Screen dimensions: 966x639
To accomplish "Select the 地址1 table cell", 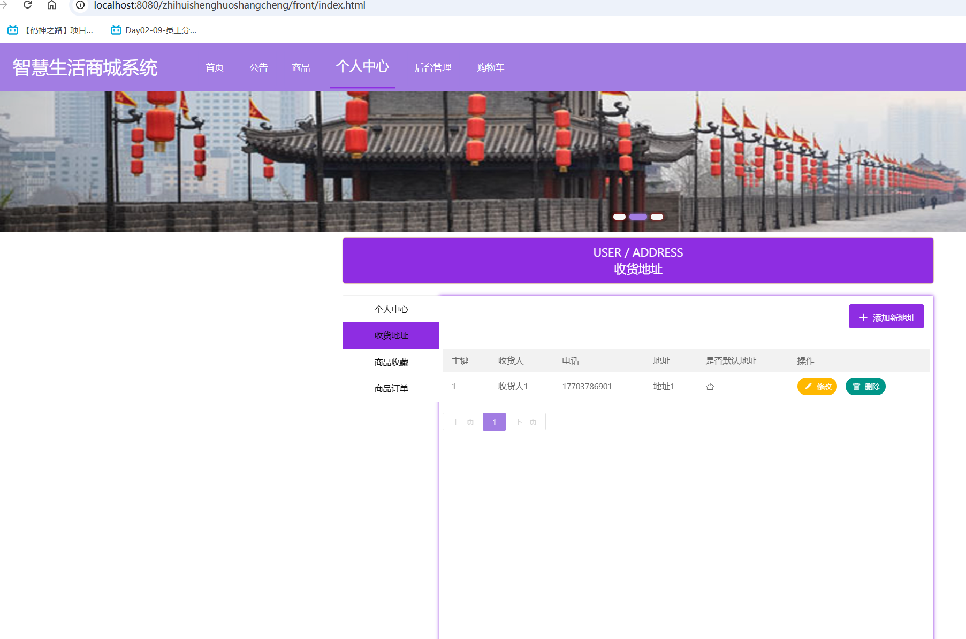I will (x=664, y=386).
